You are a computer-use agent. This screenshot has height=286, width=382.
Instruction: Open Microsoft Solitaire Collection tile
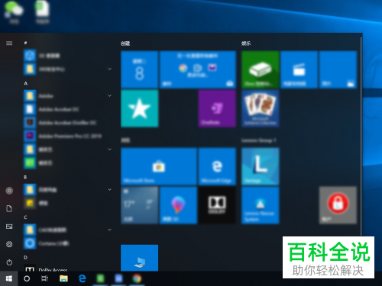pyautogui.click(x=261, y=108)
